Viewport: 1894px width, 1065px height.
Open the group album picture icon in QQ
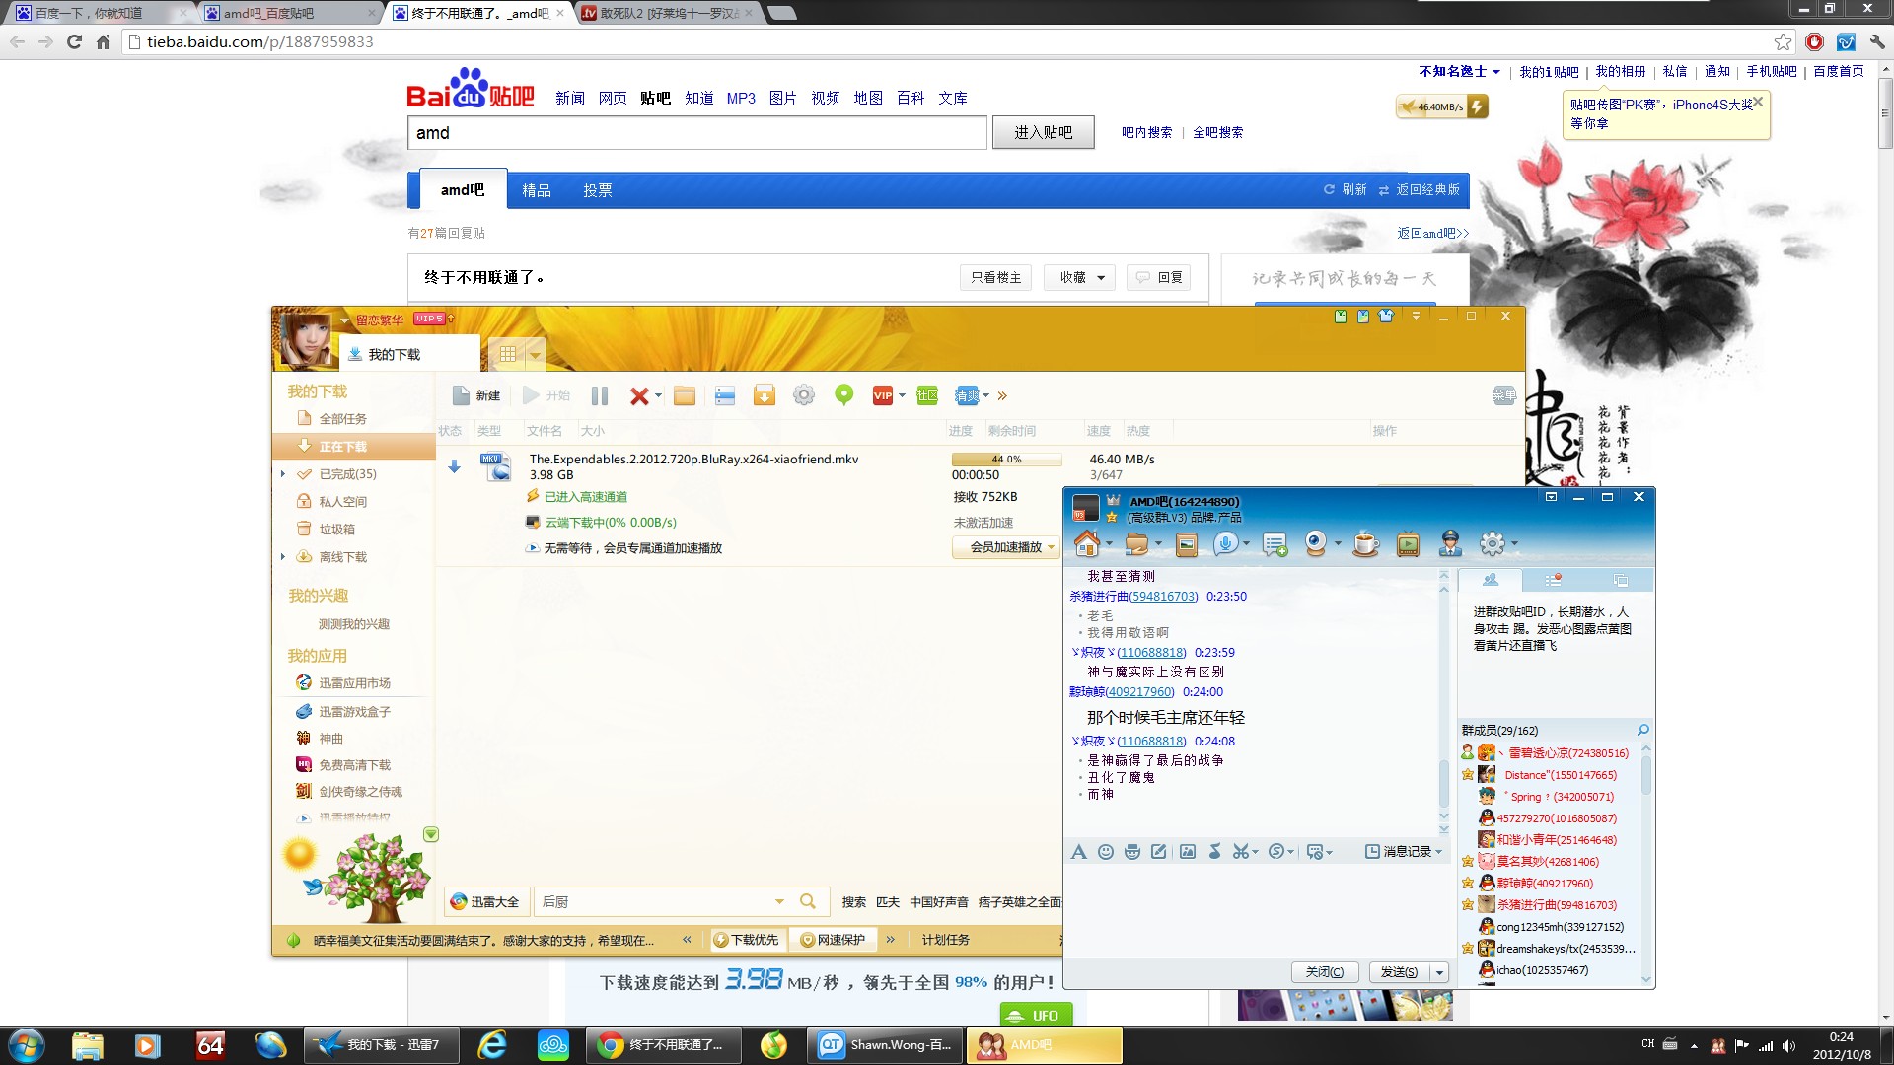(x=1187, y=544)
